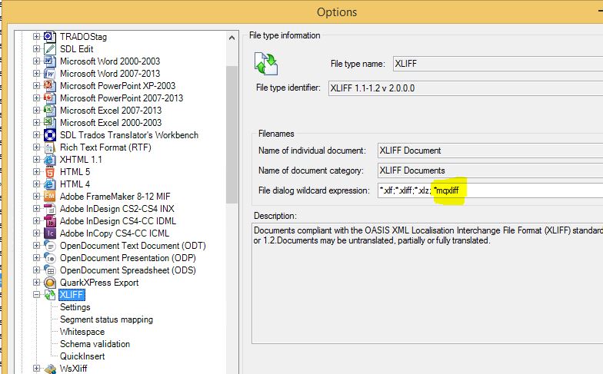Click the InCopy CS4-CC ICML icon
Viewport: 603px width, 374px height.
49,233
